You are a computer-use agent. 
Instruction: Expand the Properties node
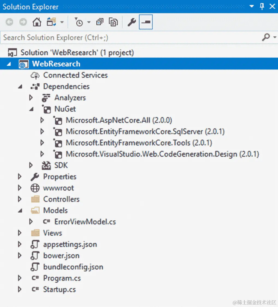(x=20, y=177)
